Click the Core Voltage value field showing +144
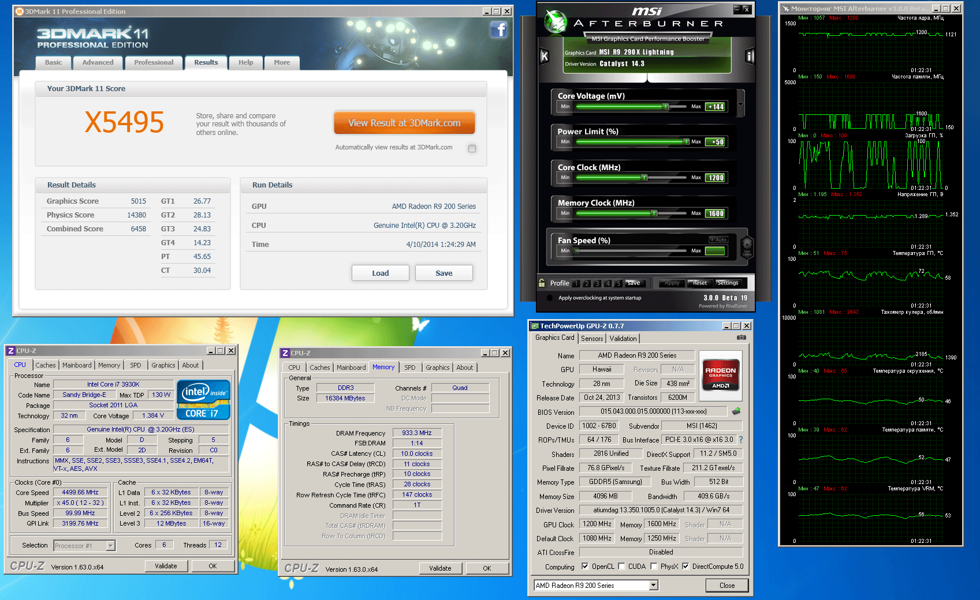This screenshot has height=600, width=980. (716, 107)
